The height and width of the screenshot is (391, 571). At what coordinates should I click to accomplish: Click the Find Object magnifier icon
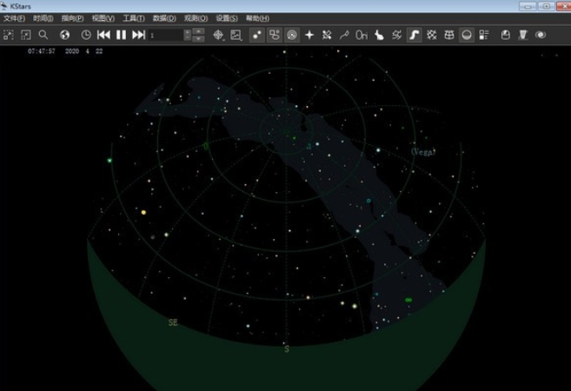coord(43,35)
